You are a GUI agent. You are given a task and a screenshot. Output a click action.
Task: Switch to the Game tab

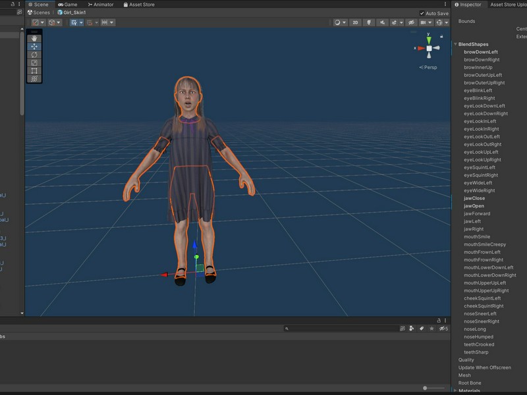point(68,5)
